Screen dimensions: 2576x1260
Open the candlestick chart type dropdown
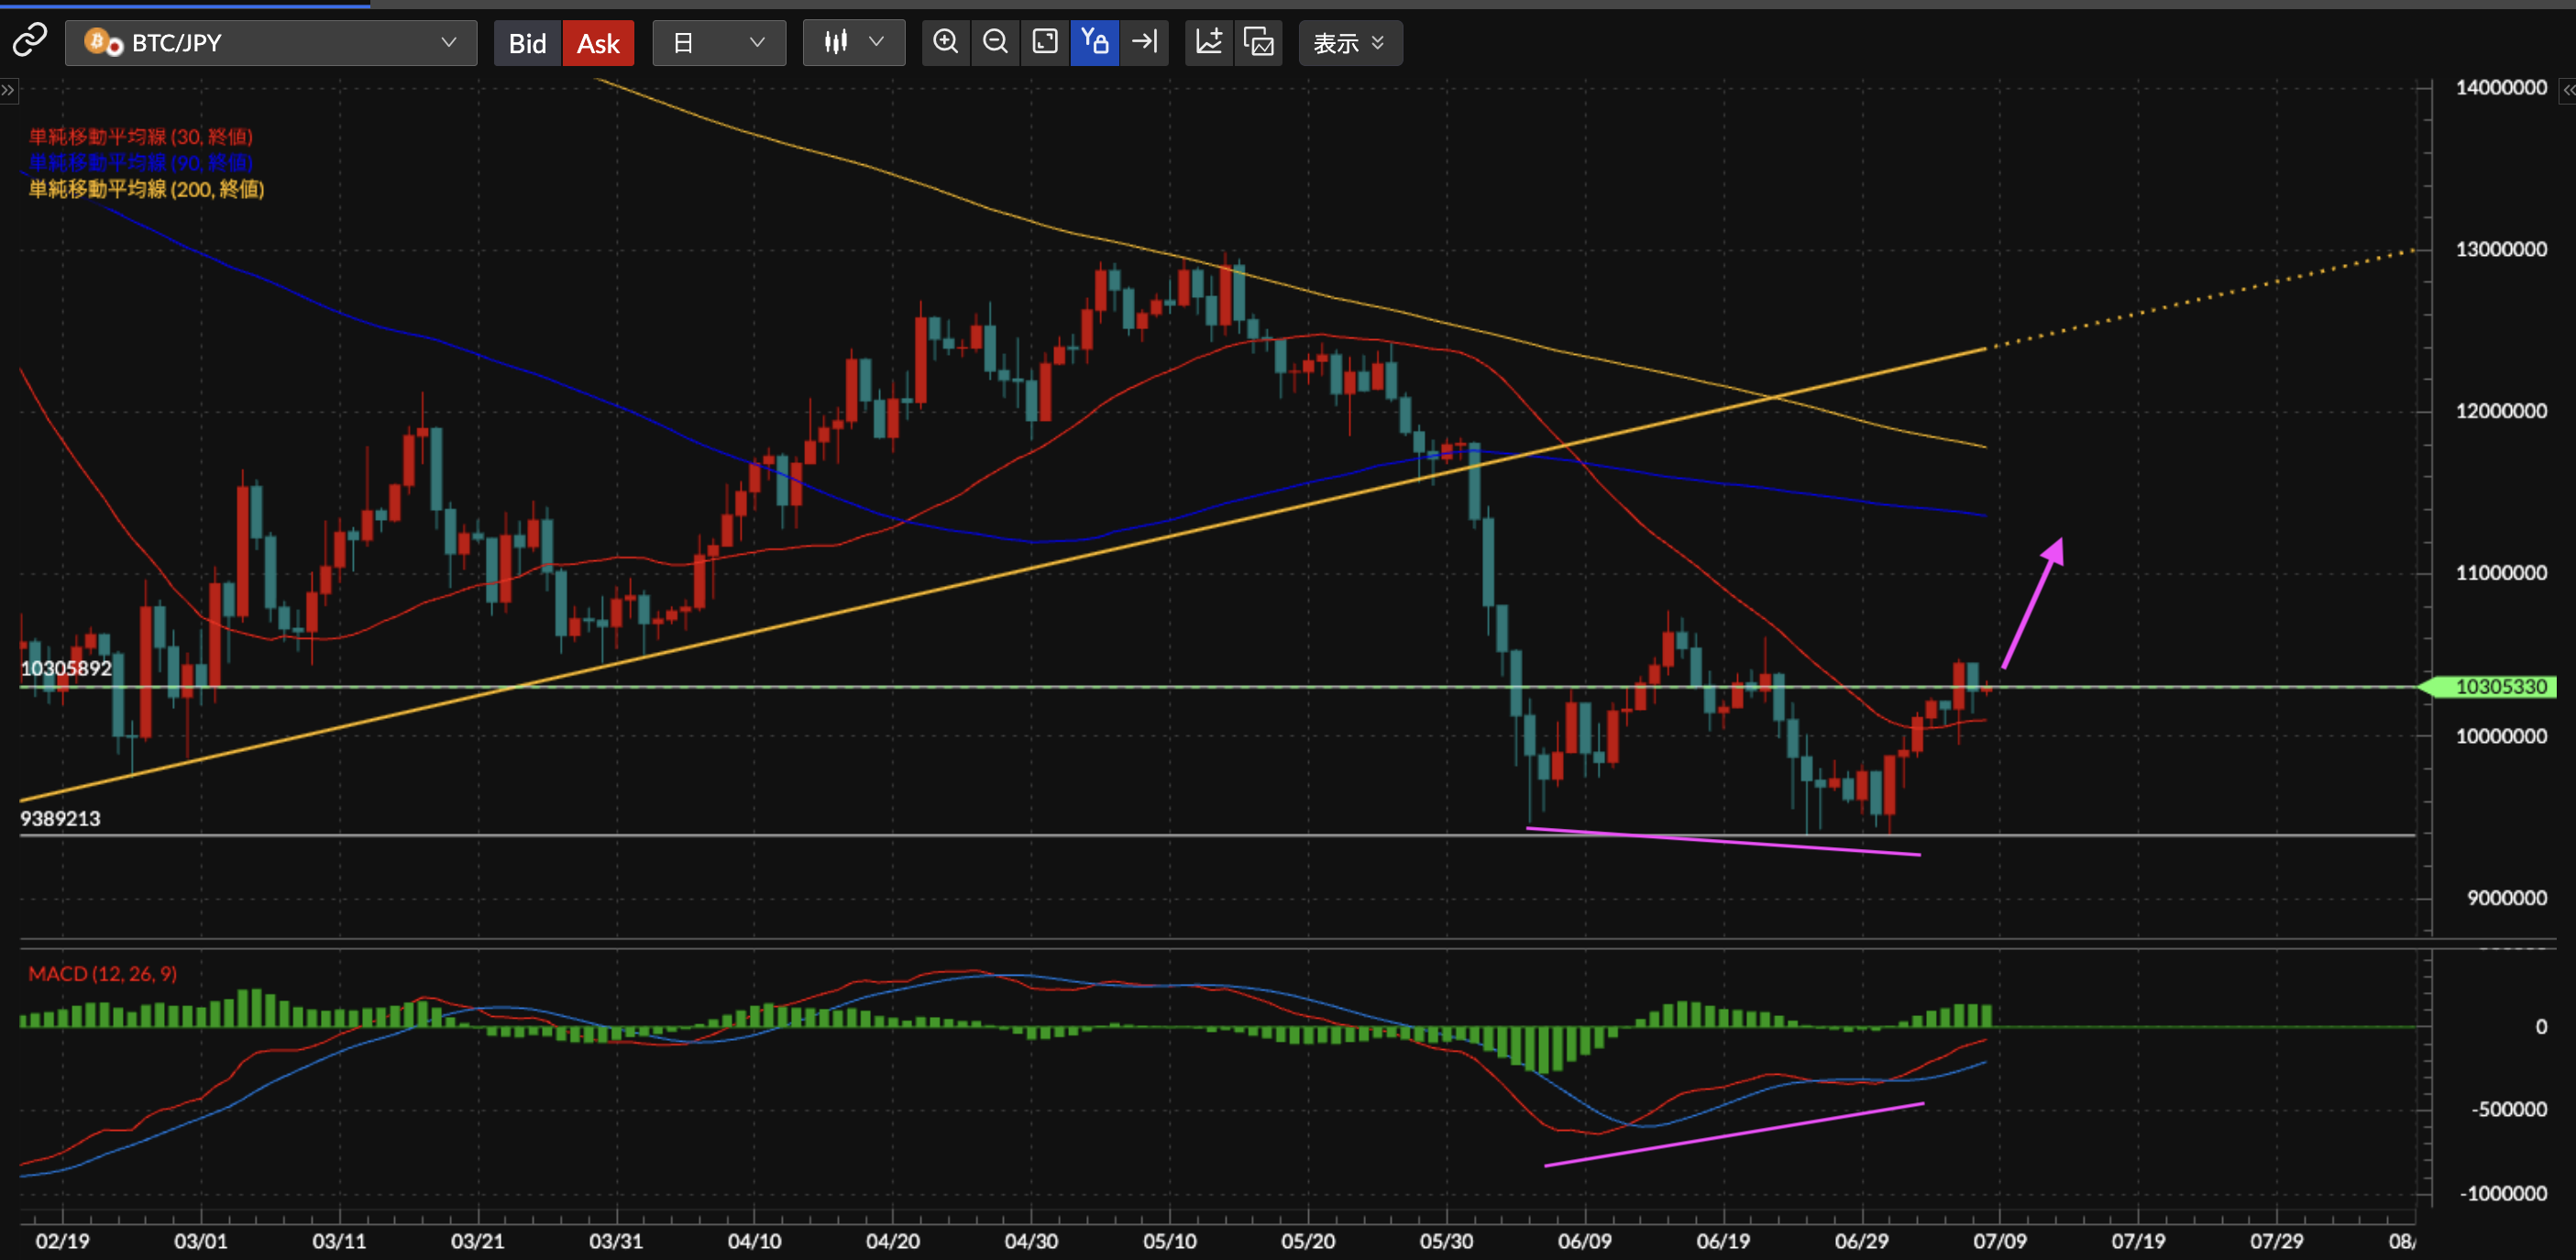click(x=854, y=43)
